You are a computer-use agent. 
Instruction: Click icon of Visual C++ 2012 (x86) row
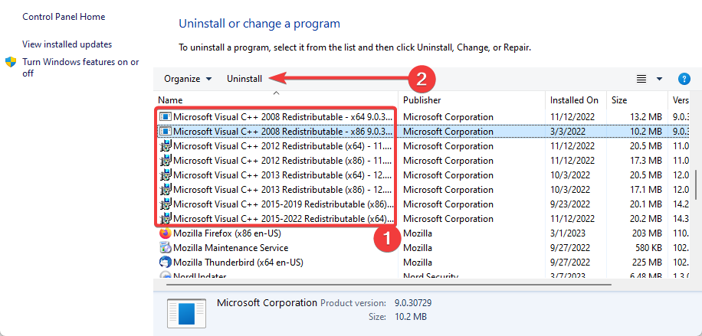166,161
